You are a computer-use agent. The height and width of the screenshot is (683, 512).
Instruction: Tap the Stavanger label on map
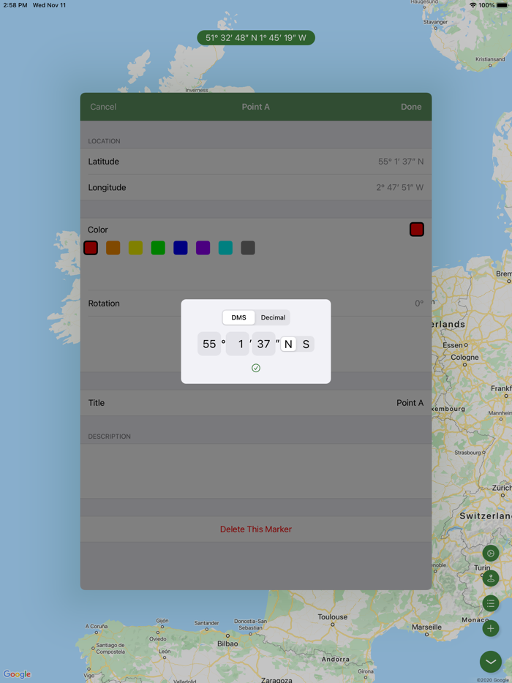click(x=435, y=22)
